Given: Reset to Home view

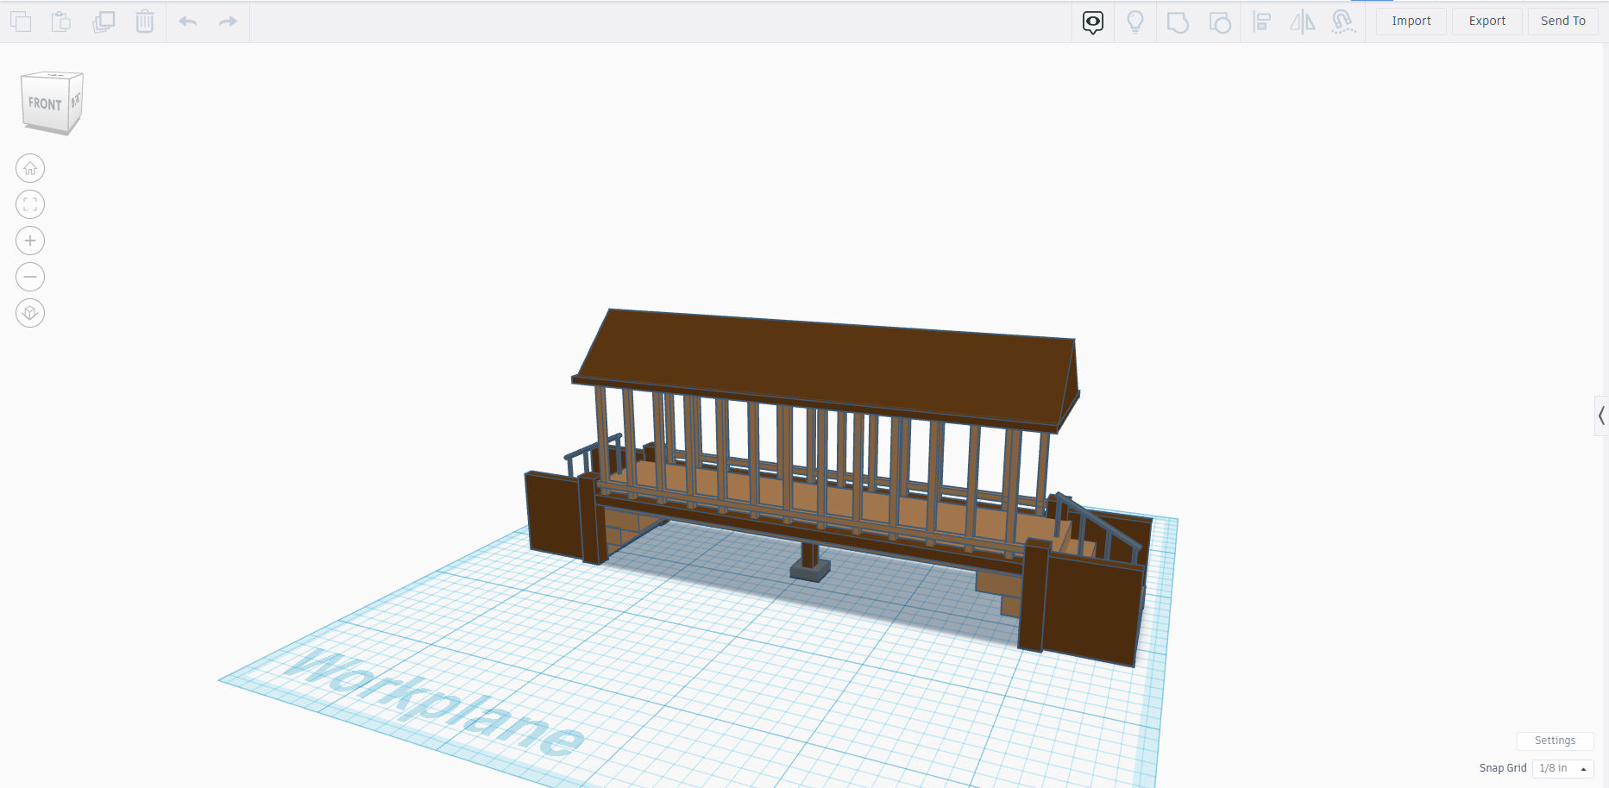Looking at the screenshot, I should click(30, 168).
